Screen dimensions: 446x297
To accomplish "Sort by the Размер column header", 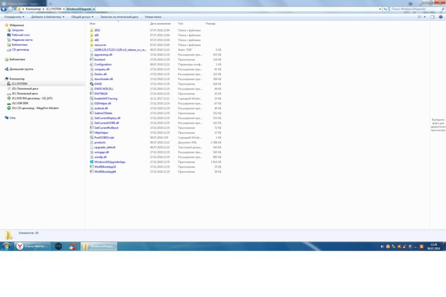I will pos(211,23).
